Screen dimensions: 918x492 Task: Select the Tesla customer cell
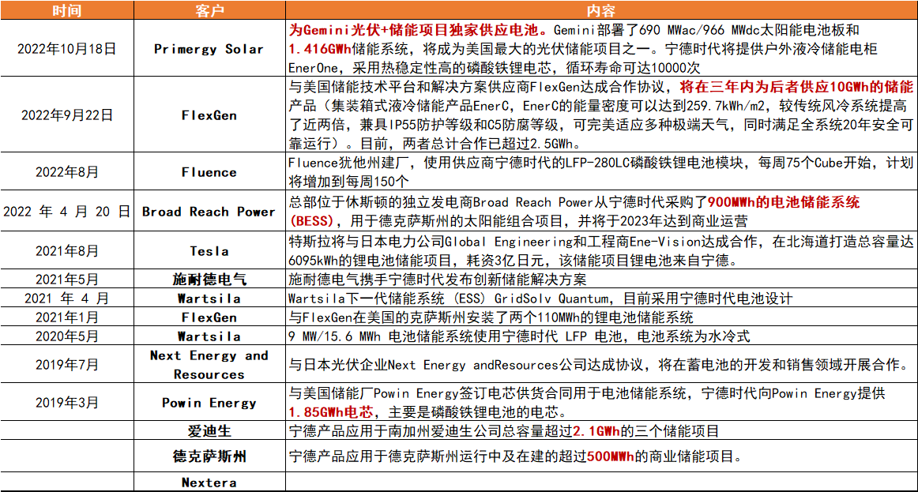click(209, 251)
